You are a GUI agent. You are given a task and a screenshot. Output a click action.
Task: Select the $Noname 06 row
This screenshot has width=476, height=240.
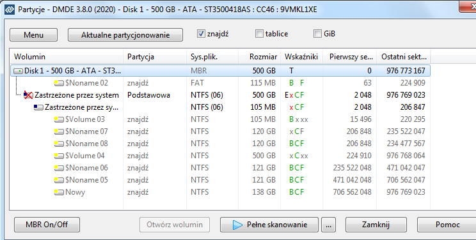(x=220, y=168)
